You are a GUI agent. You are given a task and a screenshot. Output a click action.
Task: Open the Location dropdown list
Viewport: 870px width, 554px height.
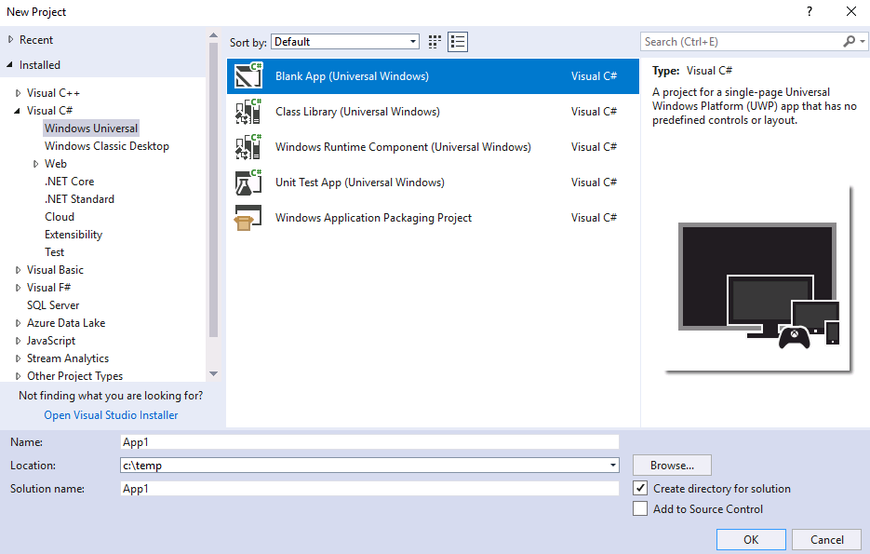coord(612,466)
